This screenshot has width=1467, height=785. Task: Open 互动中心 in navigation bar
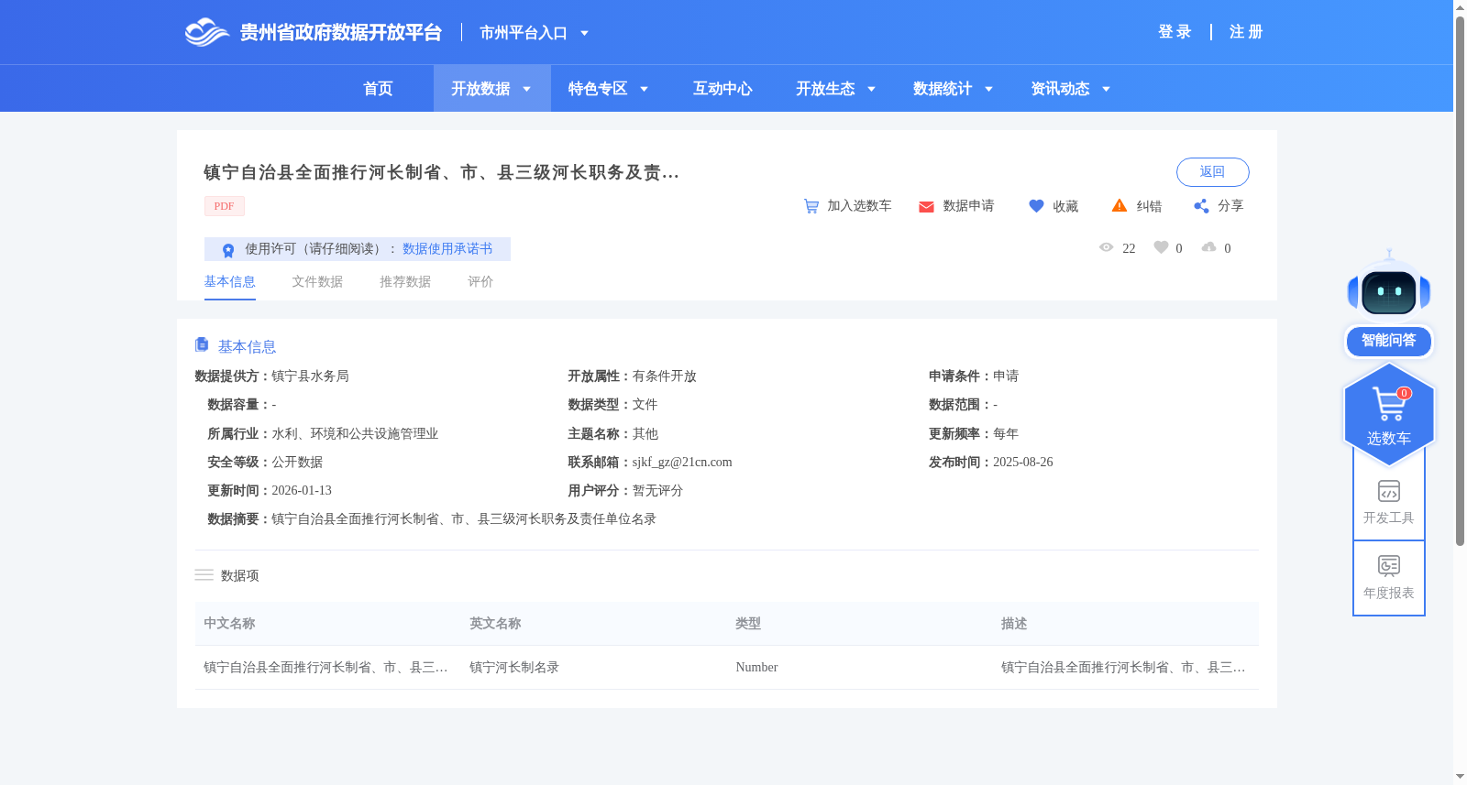[x=722, y=89]
